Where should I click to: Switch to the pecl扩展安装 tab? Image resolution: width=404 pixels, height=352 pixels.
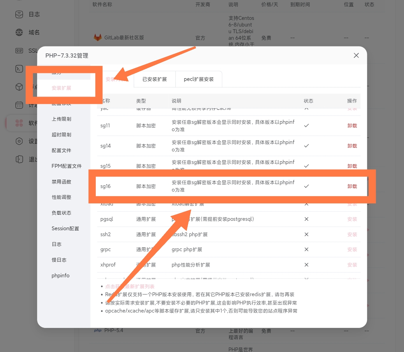(199, 79)
